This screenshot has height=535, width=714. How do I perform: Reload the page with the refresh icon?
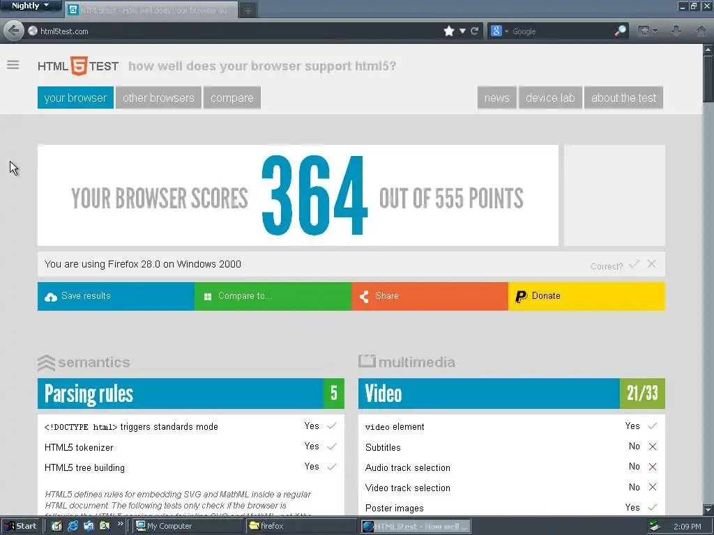pos(474,31)
